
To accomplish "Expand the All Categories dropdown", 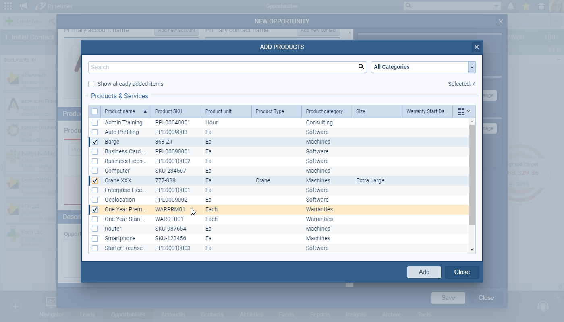I will pos(472,67).
